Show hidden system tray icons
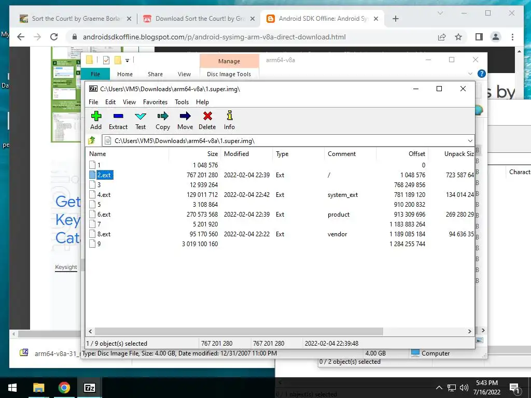This screenshot has width=531, height=398. (x=439, y=388)
